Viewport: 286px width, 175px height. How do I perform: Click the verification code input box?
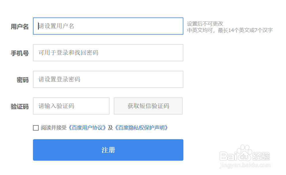pyautogui.click(x=71, y=106)
